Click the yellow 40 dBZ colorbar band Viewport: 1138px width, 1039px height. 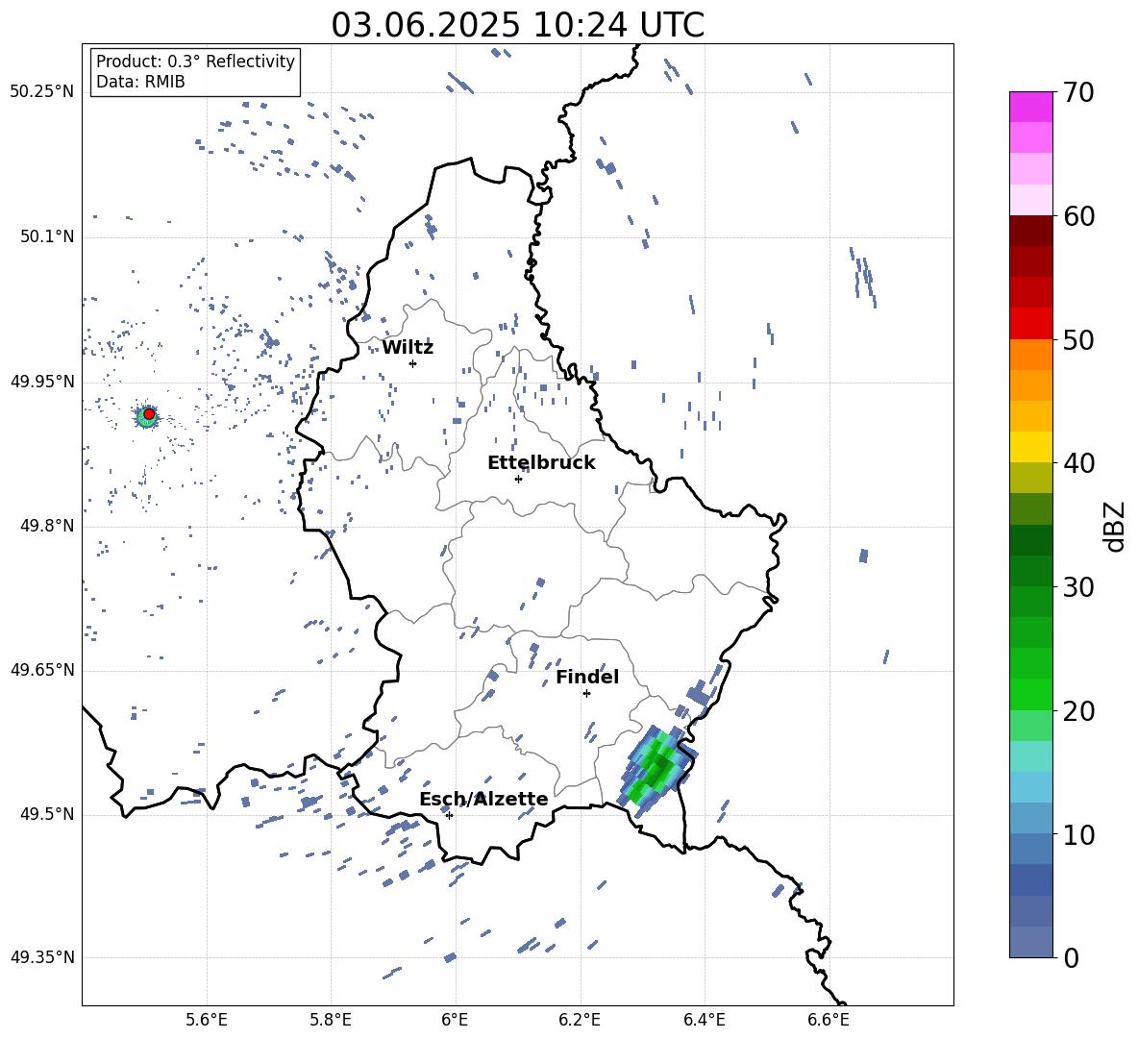[1030, 447]
